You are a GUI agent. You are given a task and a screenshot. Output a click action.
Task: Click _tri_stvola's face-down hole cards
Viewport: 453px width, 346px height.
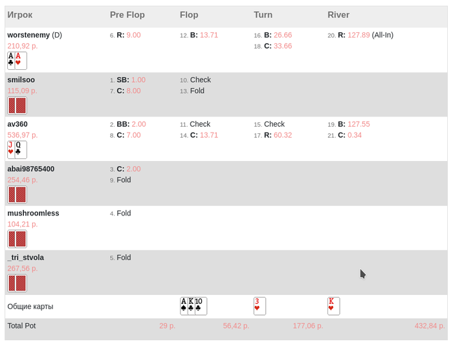[17, 283]
